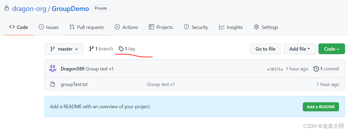Click the tag icon
Image resolution: width=348 pixels, height=131 pixels.
coord(121,49)
